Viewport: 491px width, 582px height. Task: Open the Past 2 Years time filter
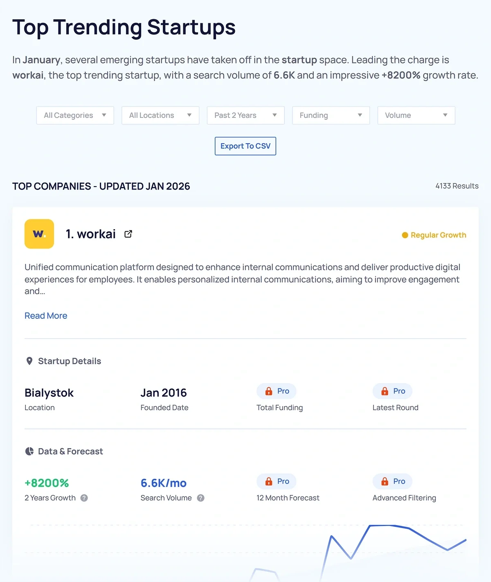point(245,115)
